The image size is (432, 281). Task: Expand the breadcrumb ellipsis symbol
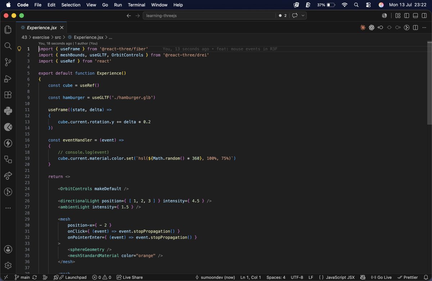pyautogui.click(x=111, y=37)
